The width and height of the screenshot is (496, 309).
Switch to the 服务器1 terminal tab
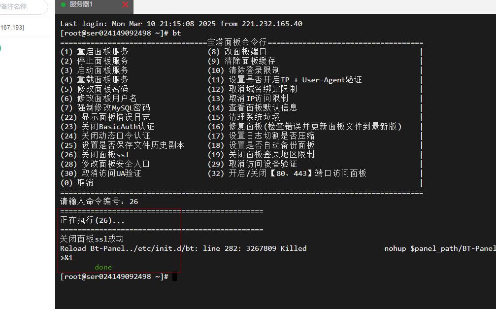click(81, 4)
